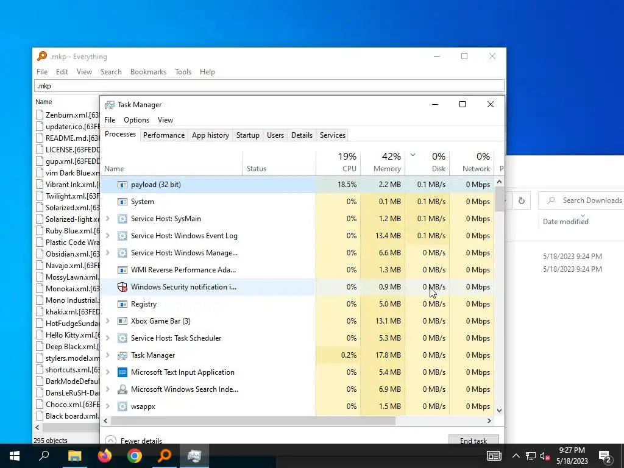624x468 pixels.
Task: Launch Firefox from the taskbar
Action: point(105,456)
